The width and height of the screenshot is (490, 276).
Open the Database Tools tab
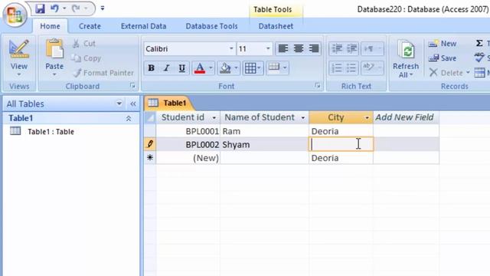tap(211, 26)
